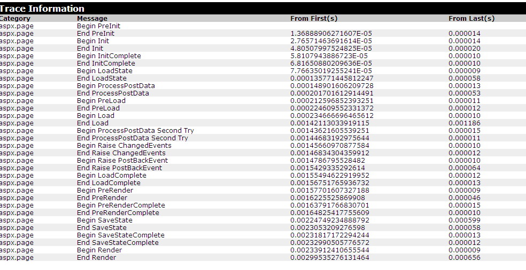Viewport: 526px width, 270px height.
Task: Select 'Begin Raise ChangedEvents' message
Action: (x=124, y=145)
